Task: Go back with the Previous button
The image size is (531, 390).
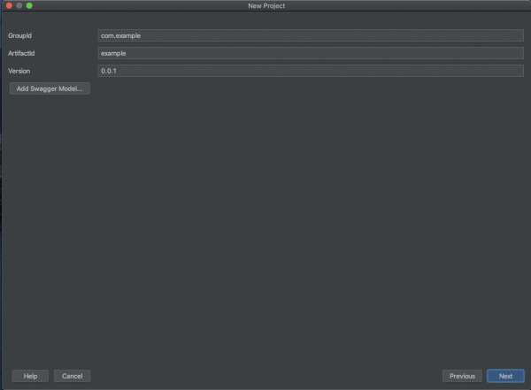Action: coord(462,376)
